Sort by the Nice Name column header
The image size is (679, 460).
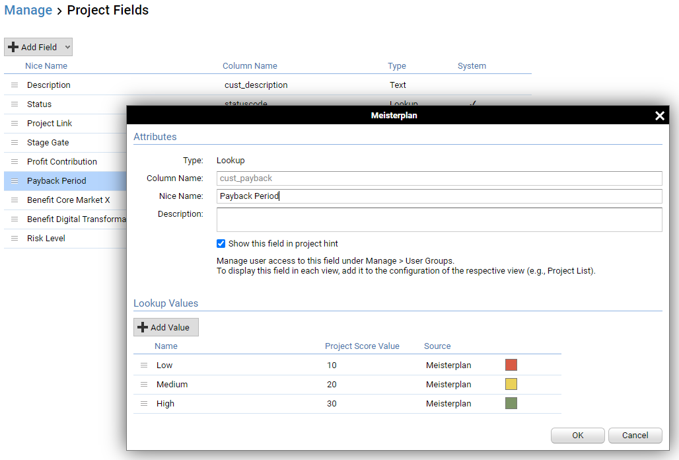46,66
